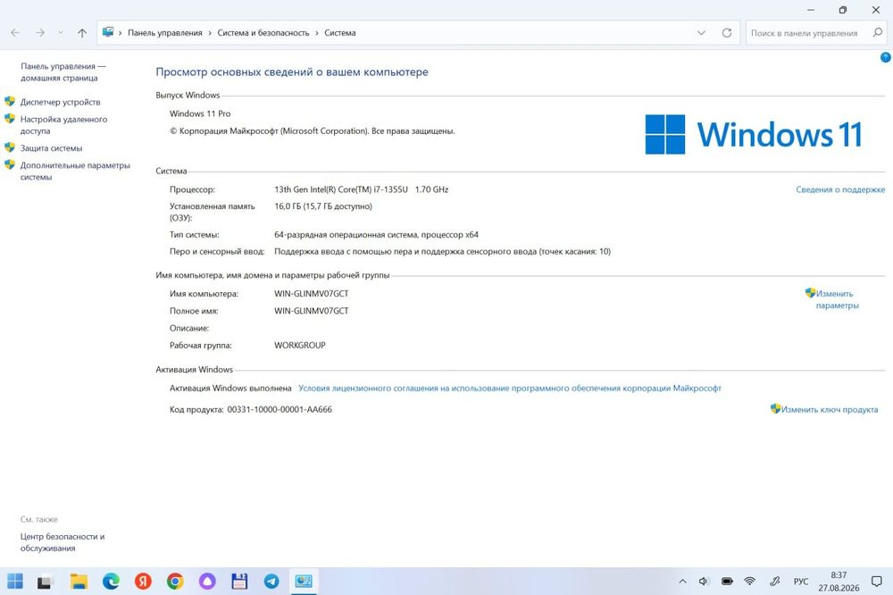Open the Windows Start menu
Image resolution: width=893 pixels, height=595 pixels.
[15, 581]
